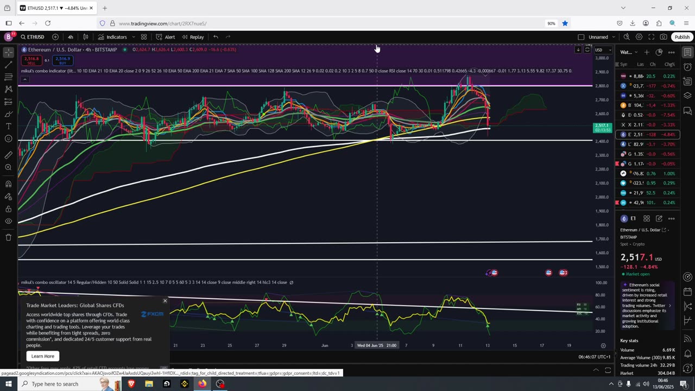The width and height of the screenshot is (695, 391).
Task: Toggle hide all drawings eye icon
Action: tap(8, 221)
